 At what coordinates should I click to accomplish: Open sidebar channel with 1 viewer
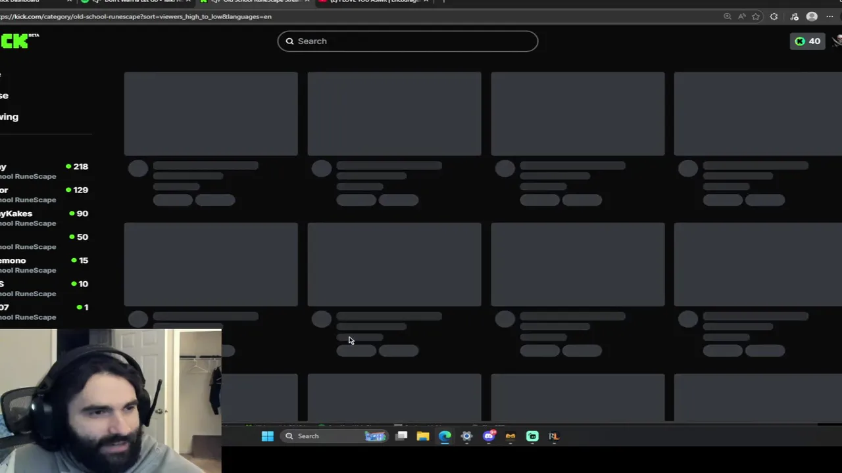(x=45, y=312)
